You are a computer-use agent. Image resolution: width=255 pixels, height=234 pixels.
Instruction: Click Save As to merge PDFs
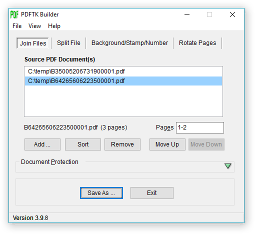[101, 193]
